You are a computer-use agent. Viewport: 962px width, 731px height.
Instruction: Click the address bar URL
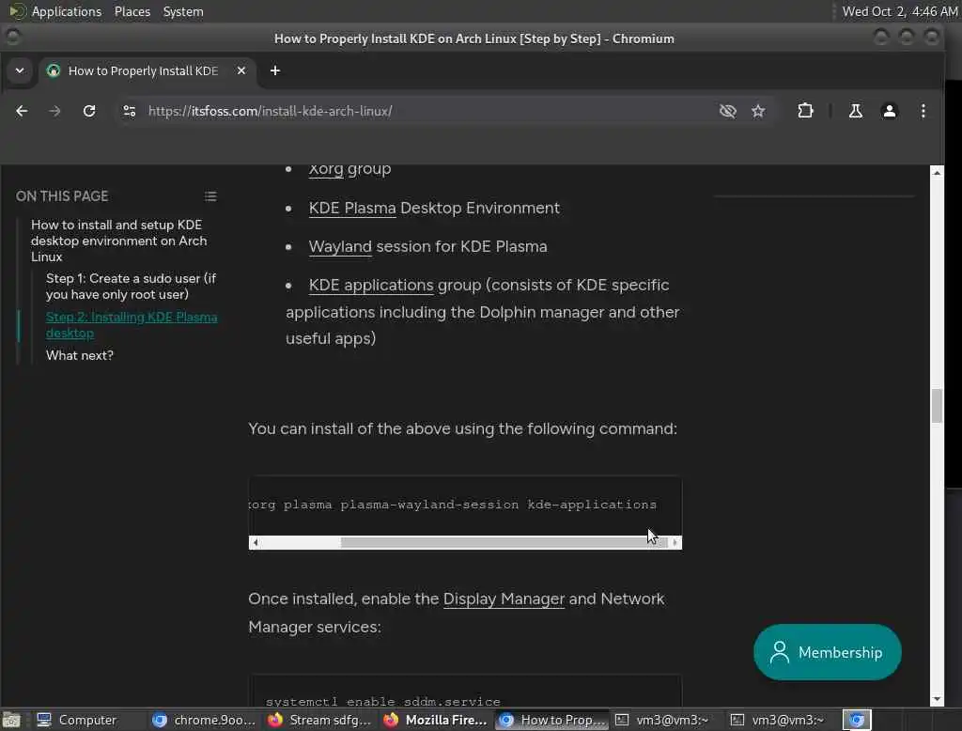point(270,111)
